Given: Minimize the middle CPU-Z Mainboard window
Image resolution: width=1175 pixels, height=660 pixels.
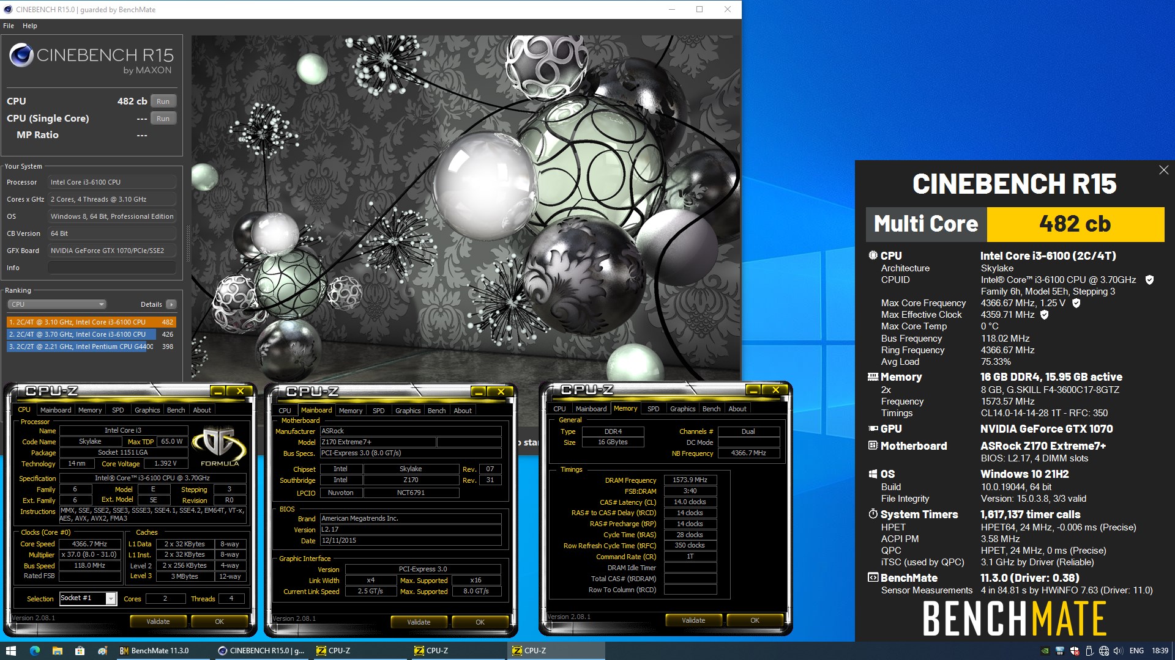Looking at the screenshot, I should [x=479, y=392].
